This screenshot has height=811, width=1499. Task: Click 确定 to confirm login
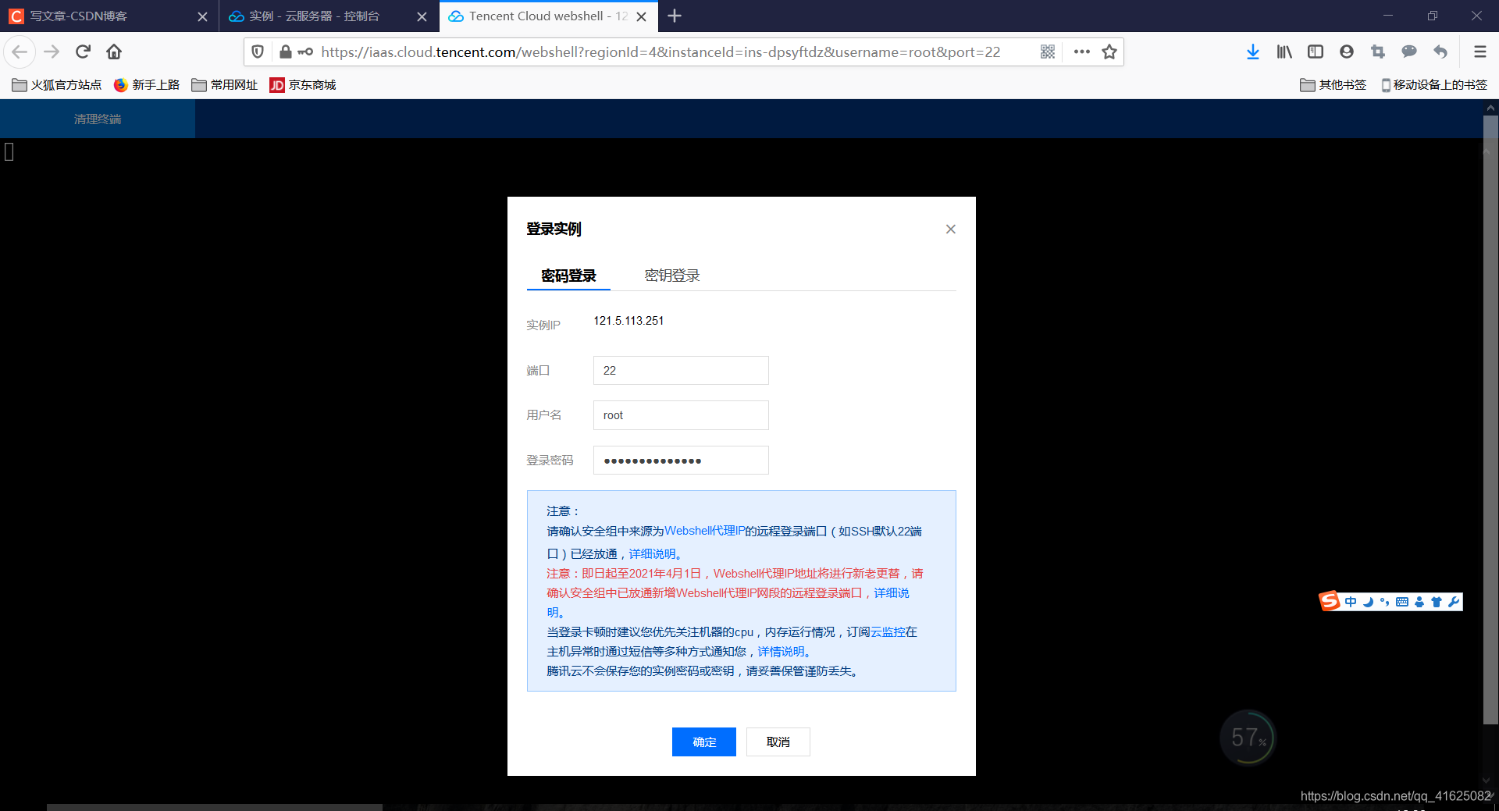(x=704, y=742)
